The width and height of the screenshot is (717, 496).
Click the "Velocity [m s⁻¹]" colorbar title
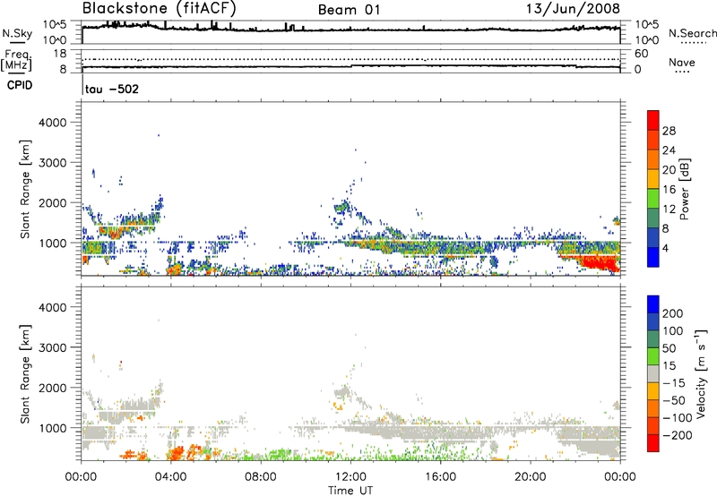(x=701, y=373)
